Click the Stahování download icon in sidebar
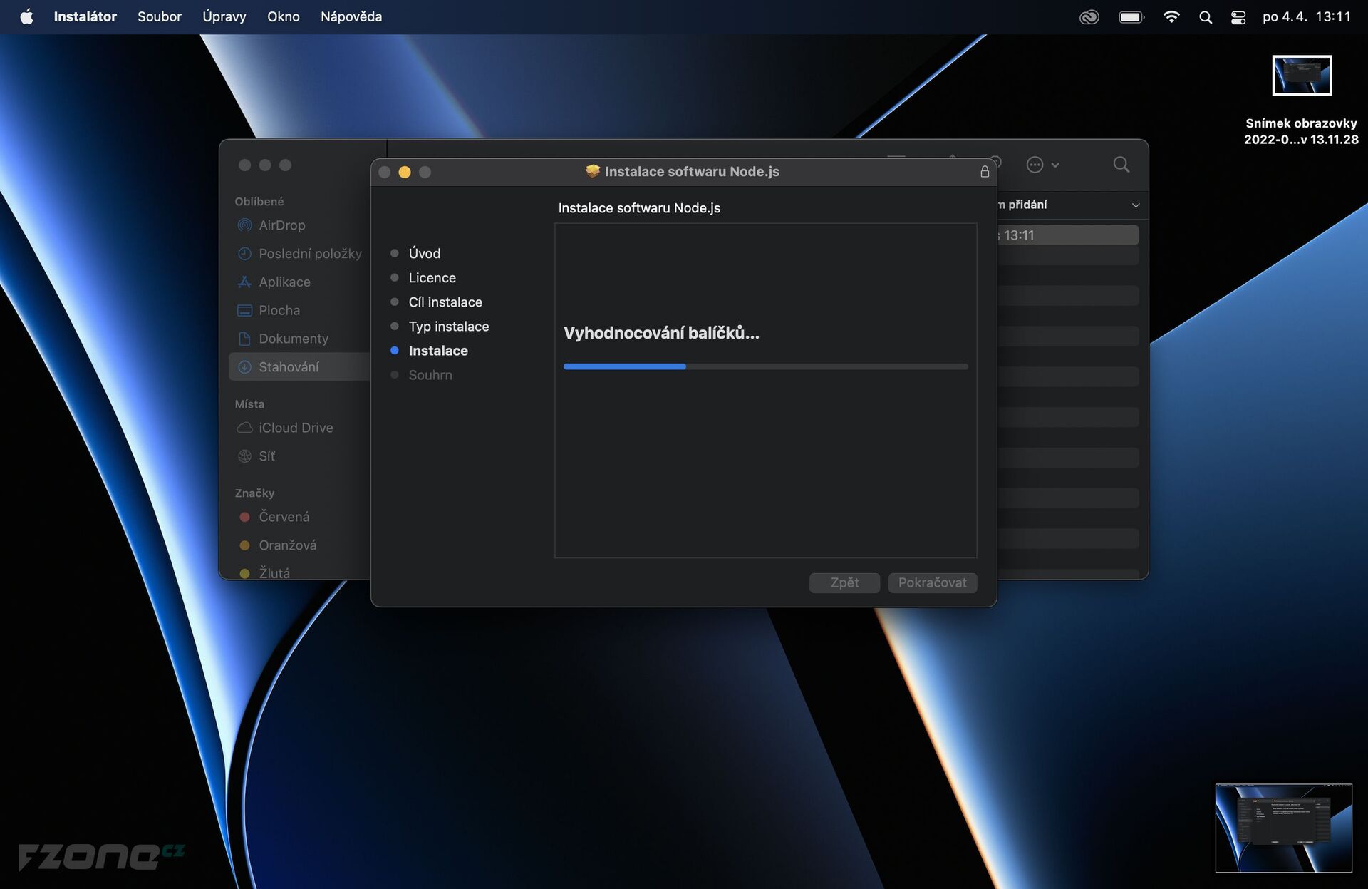Viewport: 1368px width, 889px height. tap(244, 366)
